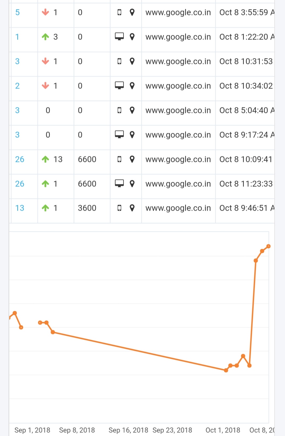The width and height of the screenshot is (285, 436).
Task: Open rank 26 link in Oct 8 10:09:41 row
Action: pyautogui.click(x=20, y=159)
